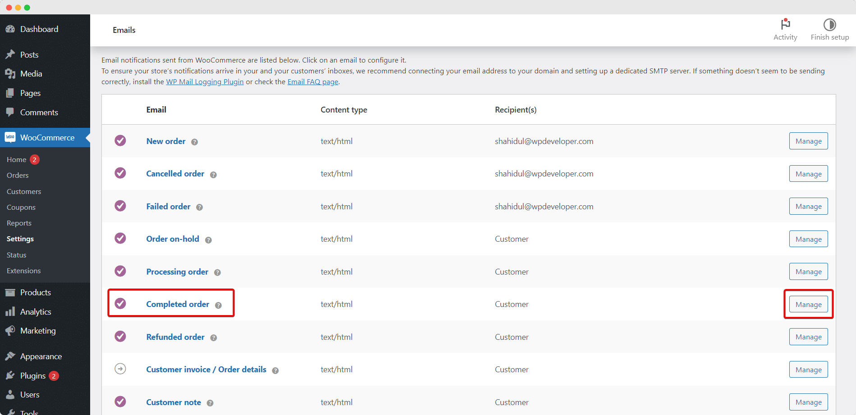This screenshot has width=856, height=415.
Task: Click Manage button for Failed order
Action: pyautogui.click(x=808, y=206)
